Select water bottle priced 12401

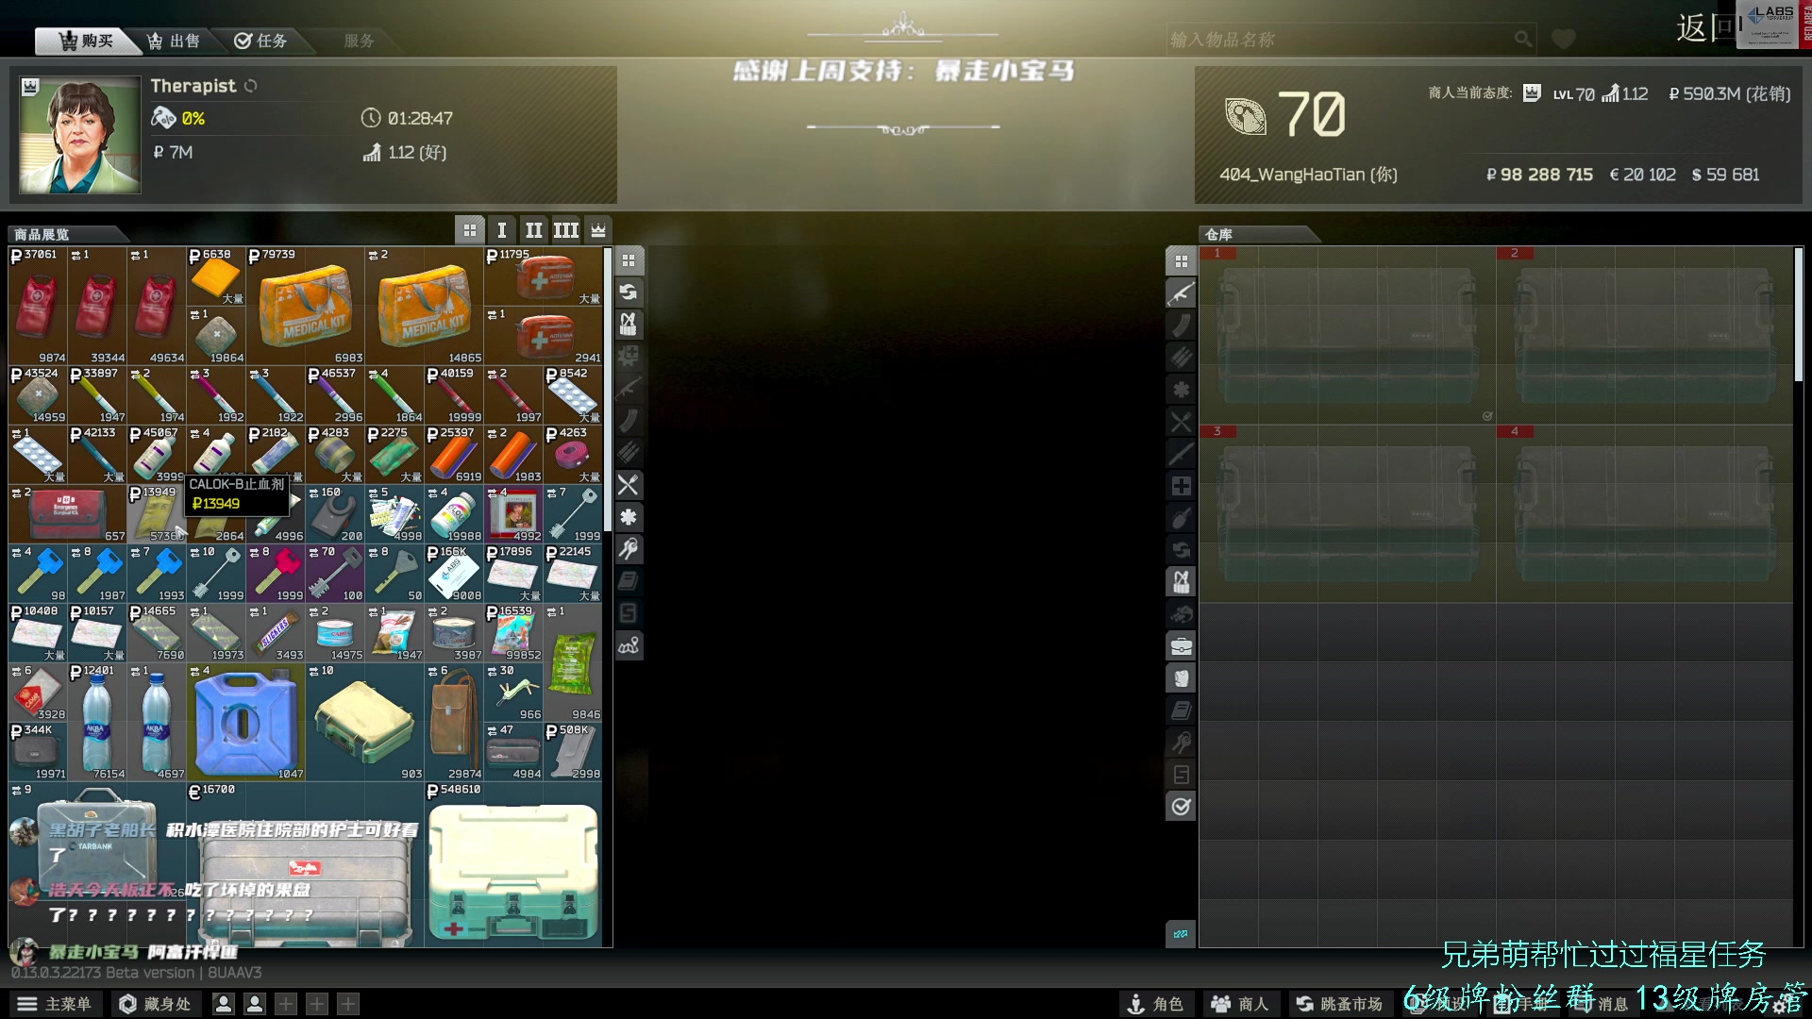(x=97, y=723)
